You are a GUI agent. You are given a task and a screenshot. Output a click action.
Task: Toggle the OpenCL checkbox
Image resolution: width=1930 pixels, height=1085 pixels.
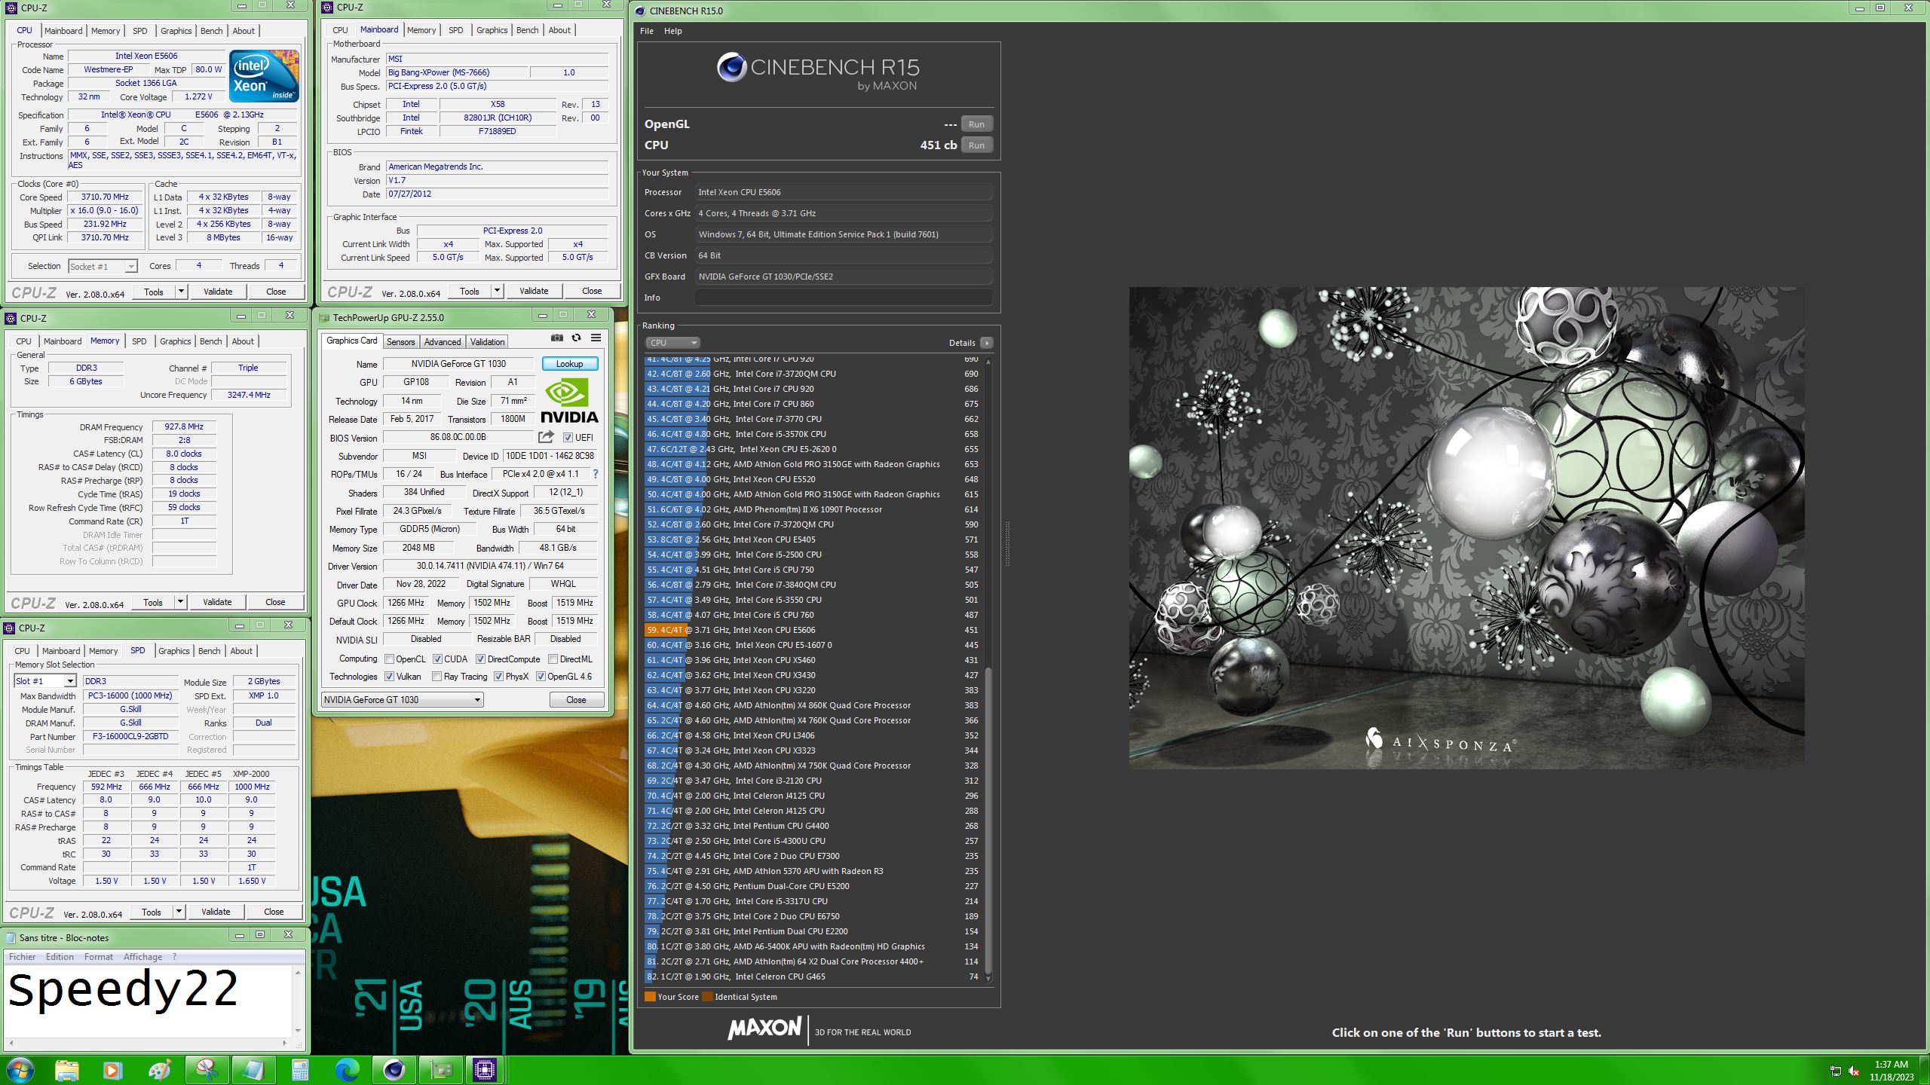point(389,659)
